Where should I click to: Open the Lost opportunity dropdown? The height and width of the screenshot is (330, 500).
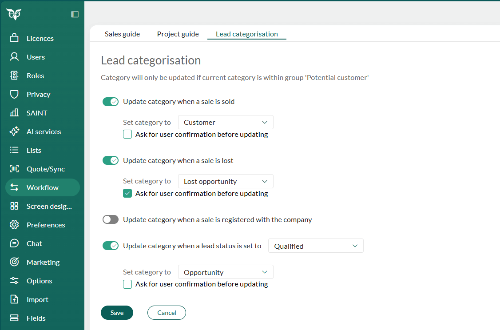coord(226,181)
